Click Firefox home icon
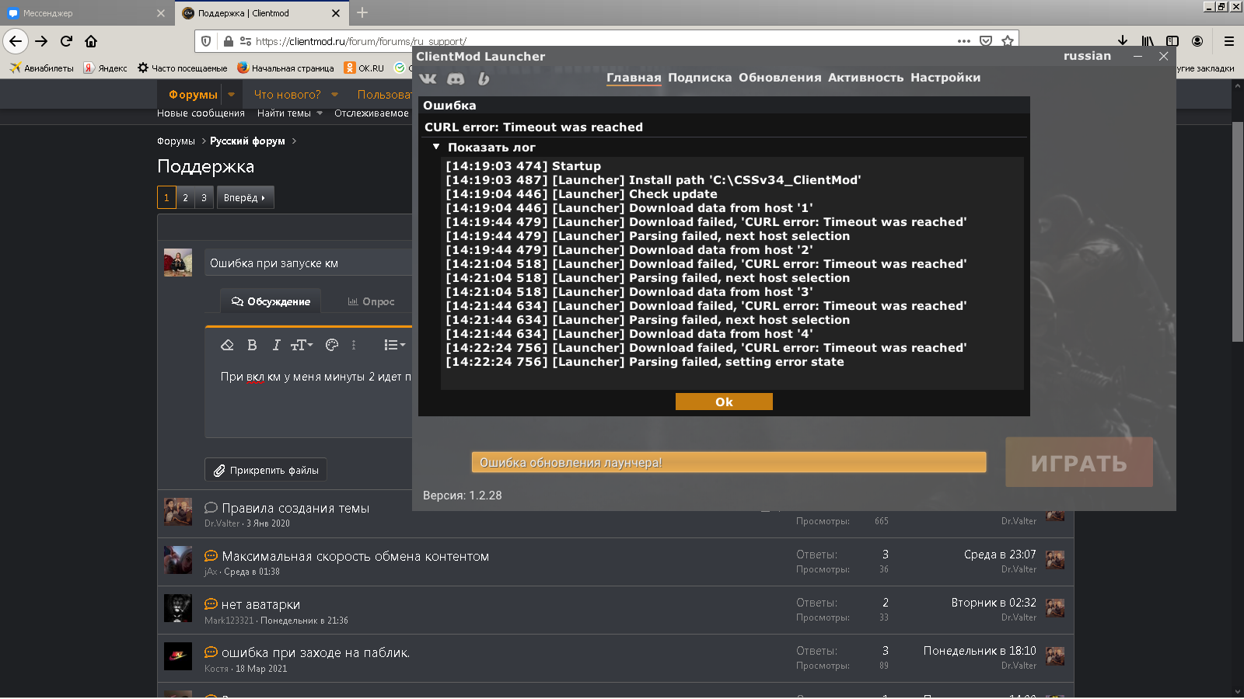This screenshot has height=699, width=1244. tap(91, 41)
